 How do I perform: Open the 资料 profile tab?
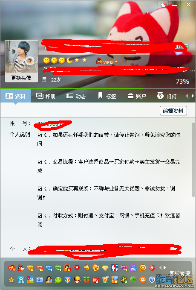pos(15,96)
